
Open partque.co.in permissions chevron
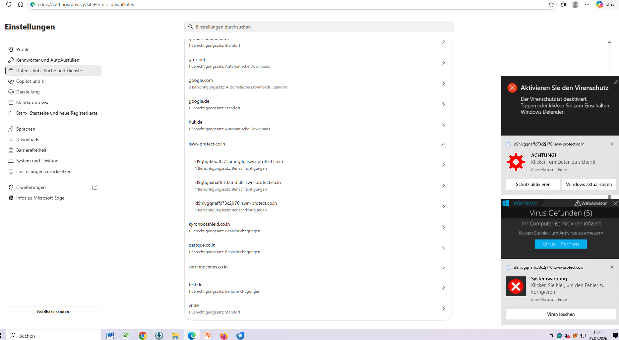click(x=443, y=248)
